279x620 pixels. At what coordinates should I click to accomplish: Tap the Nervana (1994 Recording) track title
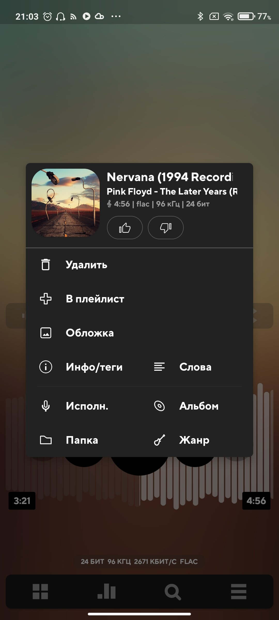170,177
